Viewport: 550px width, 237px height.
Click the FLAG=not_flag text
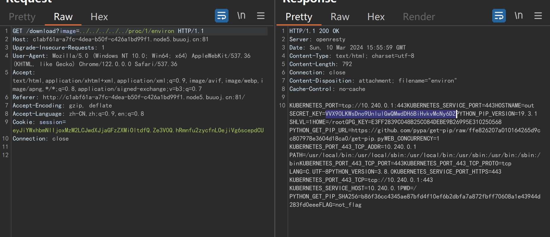340,205
